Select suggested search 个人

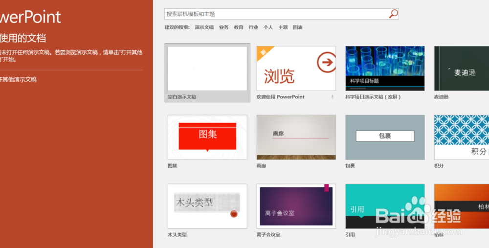(268, 27)
